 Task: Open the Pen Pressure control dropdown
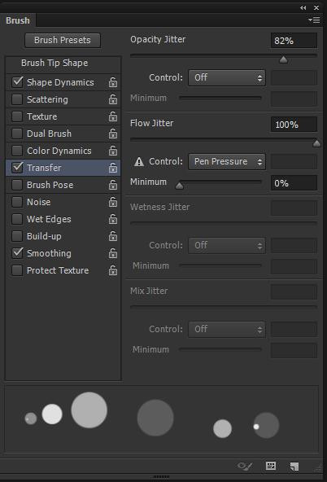[x=227, y=162]
